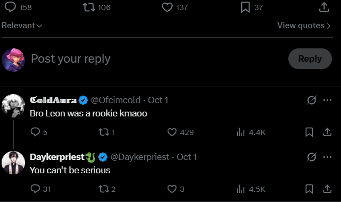The height and width of the screenshot is (202, 341).
Task: Open the Relevant sort dropdown
Action: pos(22,26)
